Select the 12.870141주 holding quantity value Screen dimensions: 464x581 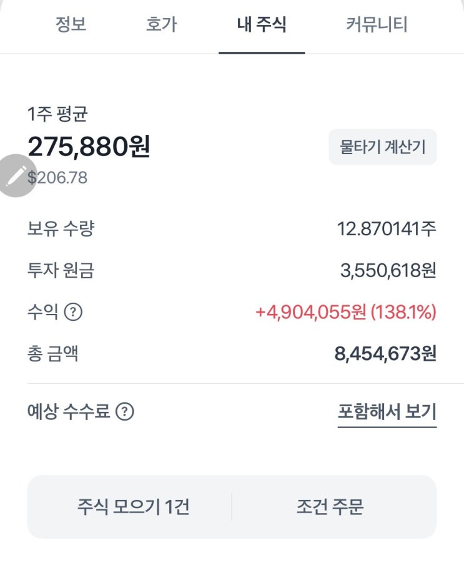[x=386, y=228]
